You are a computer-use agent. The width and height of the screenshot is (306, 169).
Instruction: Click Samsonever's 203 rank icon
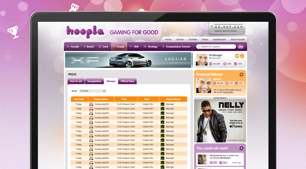221,162
